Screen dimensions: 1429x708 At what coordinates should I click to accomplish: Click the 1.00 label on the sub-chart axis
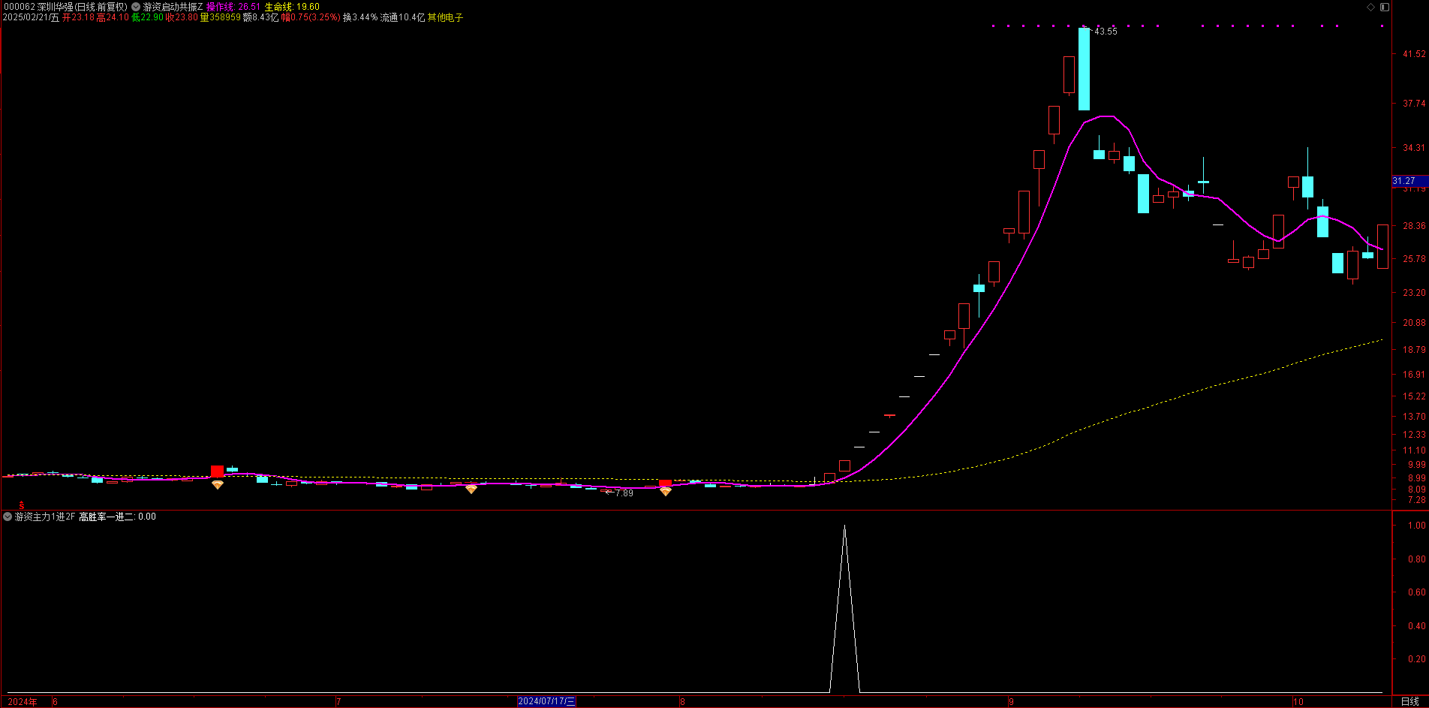1417,526
